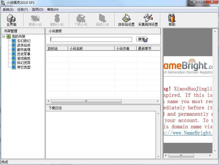Viewport: 219px width, 165px height.
Task: Sort by 小说名称 column header
Action: 91,49
